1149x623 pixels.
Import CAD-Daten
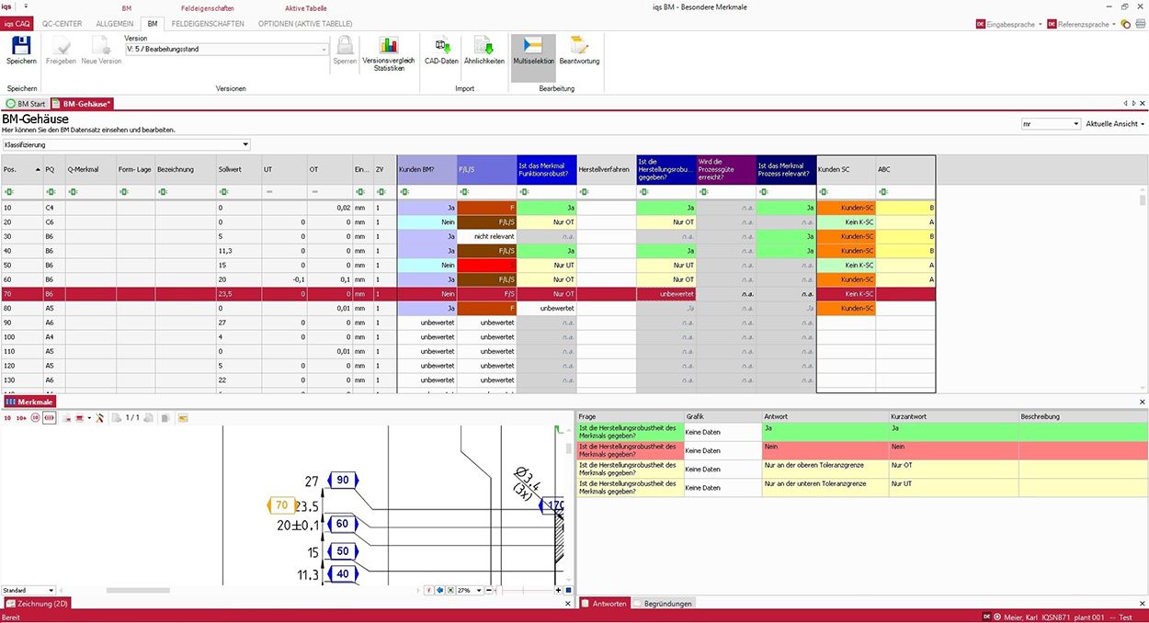[440, 51]
